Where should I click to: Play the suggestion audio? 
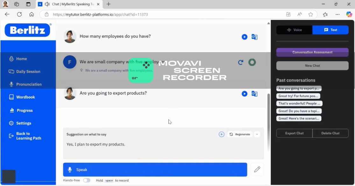[x=221, y=134]
